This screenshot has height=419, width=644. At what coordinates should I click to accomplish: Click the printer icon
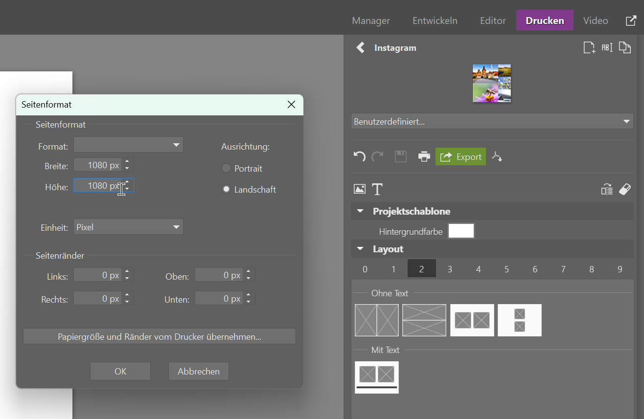[x=424, y=157]
